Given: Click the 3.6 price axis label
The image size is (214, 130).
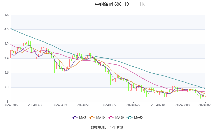Looking at the screenshot, I should [x=6, y=73].
